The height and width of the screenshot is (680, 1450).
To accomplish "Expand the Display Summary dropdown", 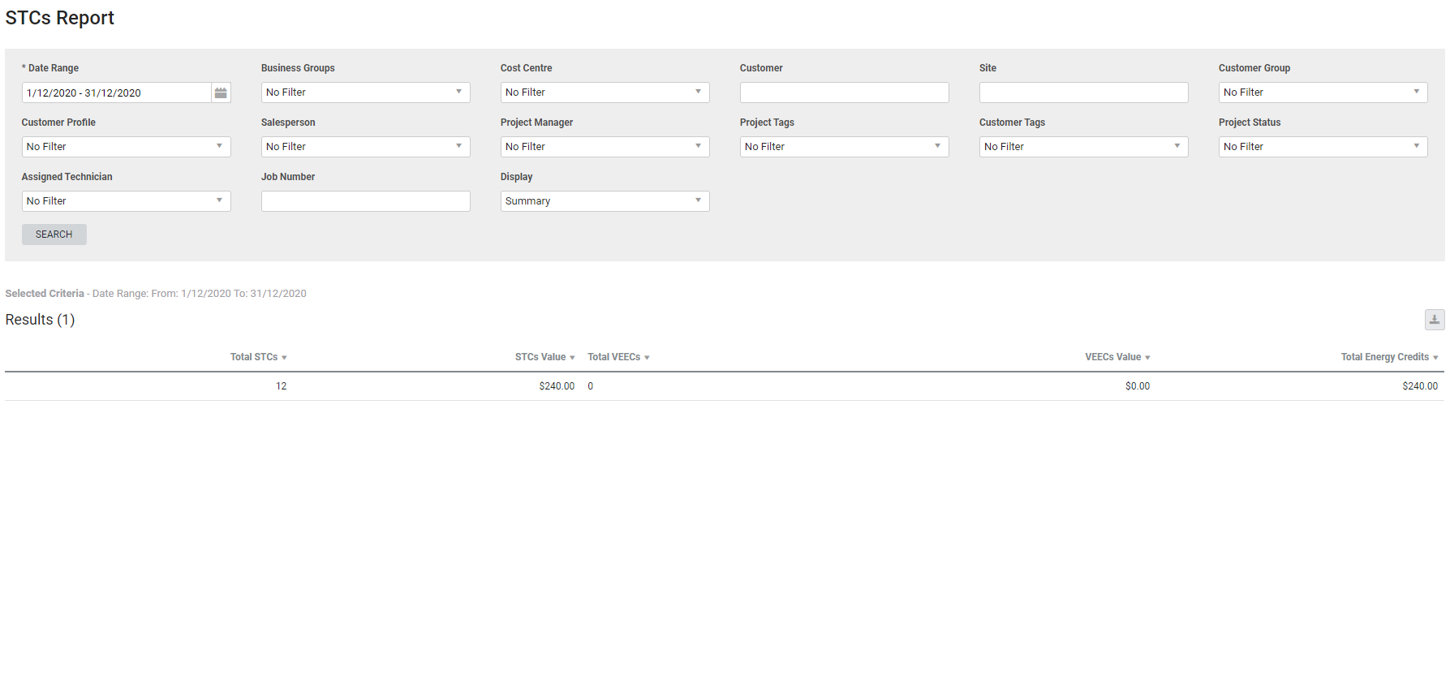I will [605, 201].
